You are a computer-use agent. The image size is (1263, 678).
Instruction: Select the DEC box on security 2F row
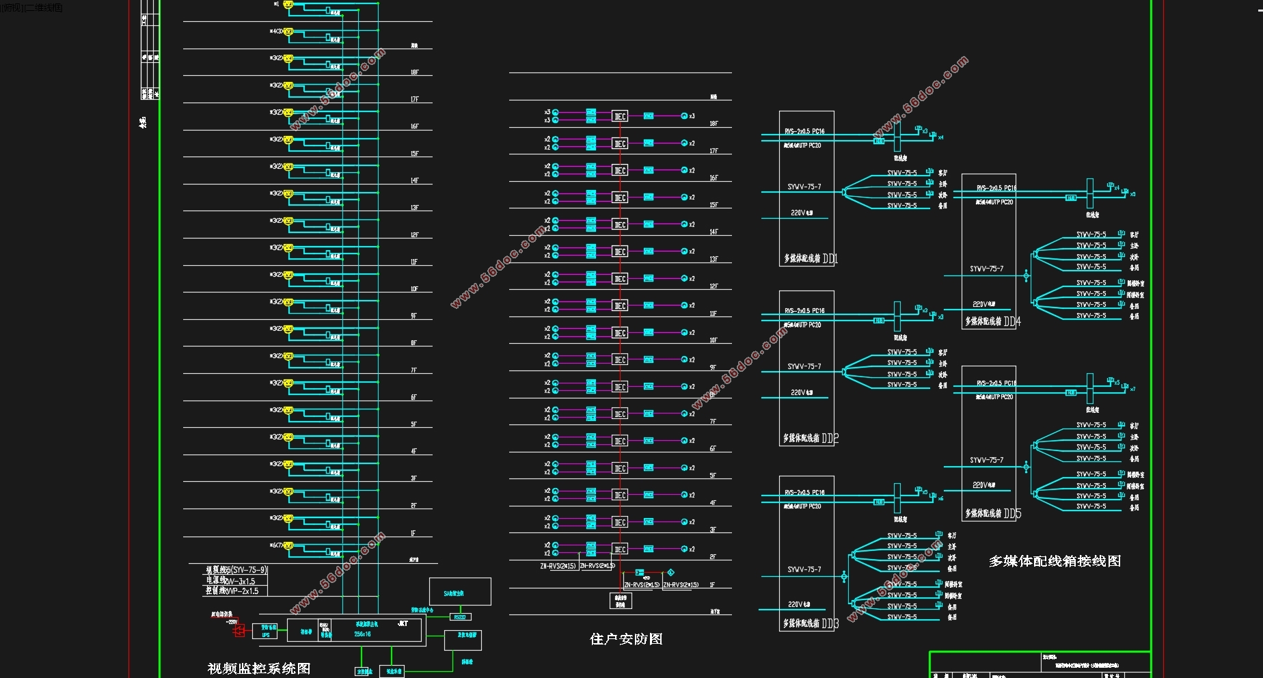[620, 550]
